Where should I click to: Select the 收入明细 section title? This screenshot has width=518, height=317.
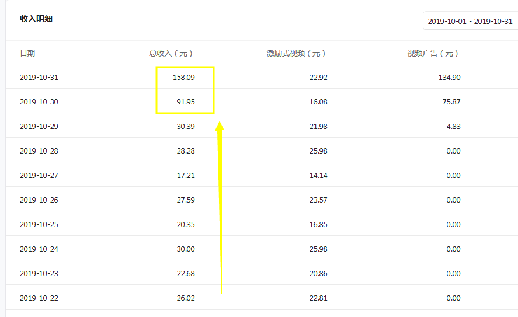tap(36, 19)
